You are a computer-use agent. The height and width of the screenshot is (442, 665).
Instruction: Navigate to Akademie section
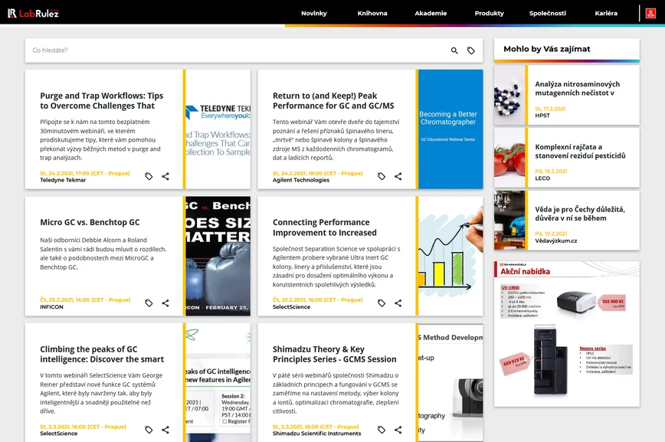[x=431, y=13]
